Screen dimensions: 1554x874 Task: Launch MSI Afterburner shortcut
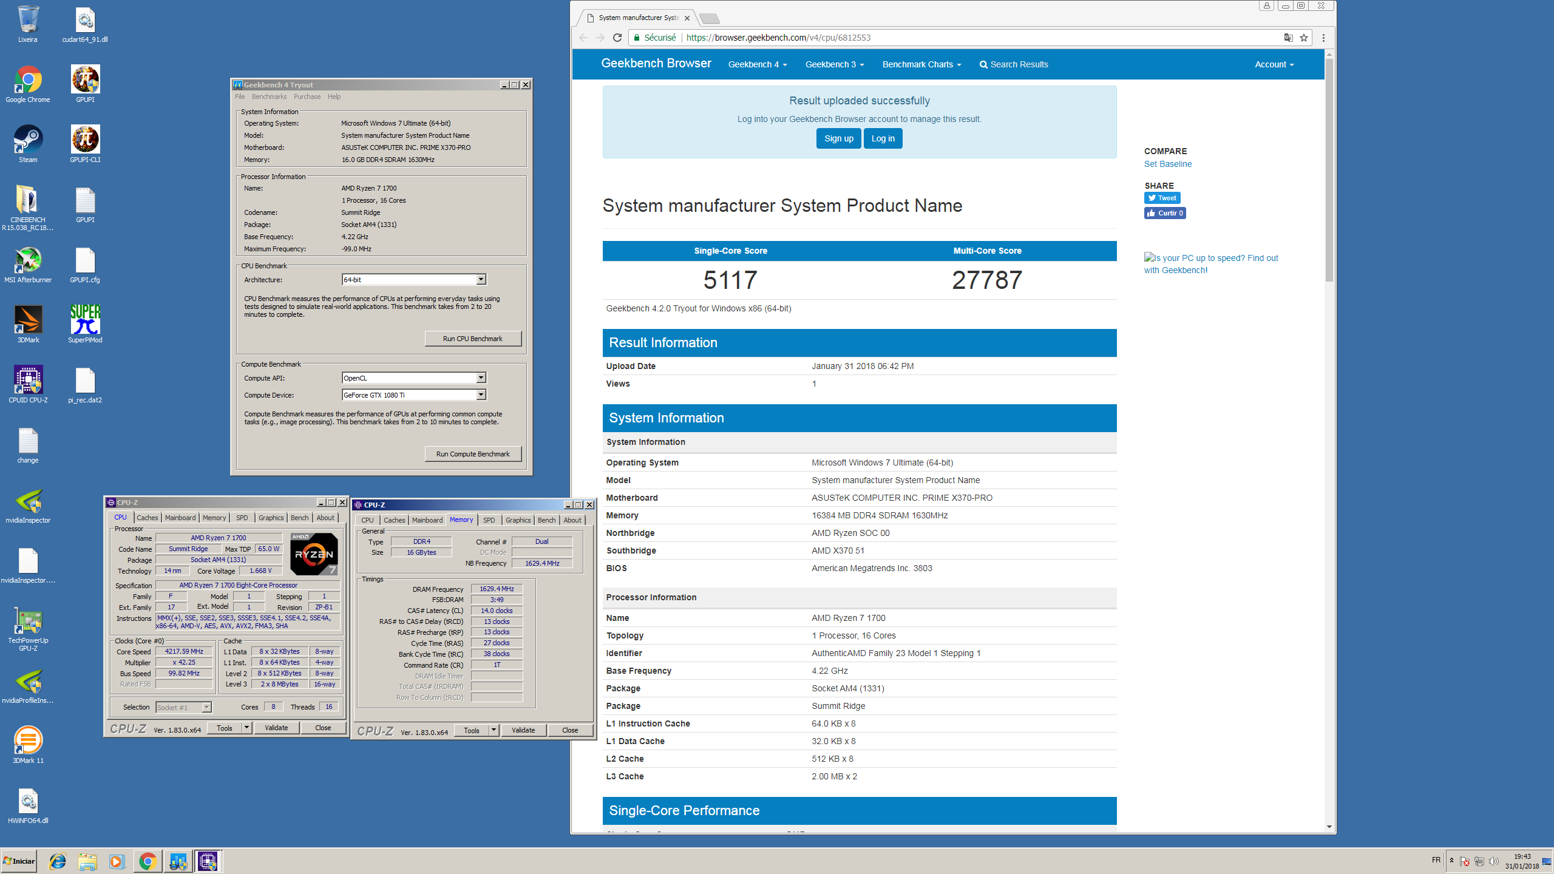(28, 265)
